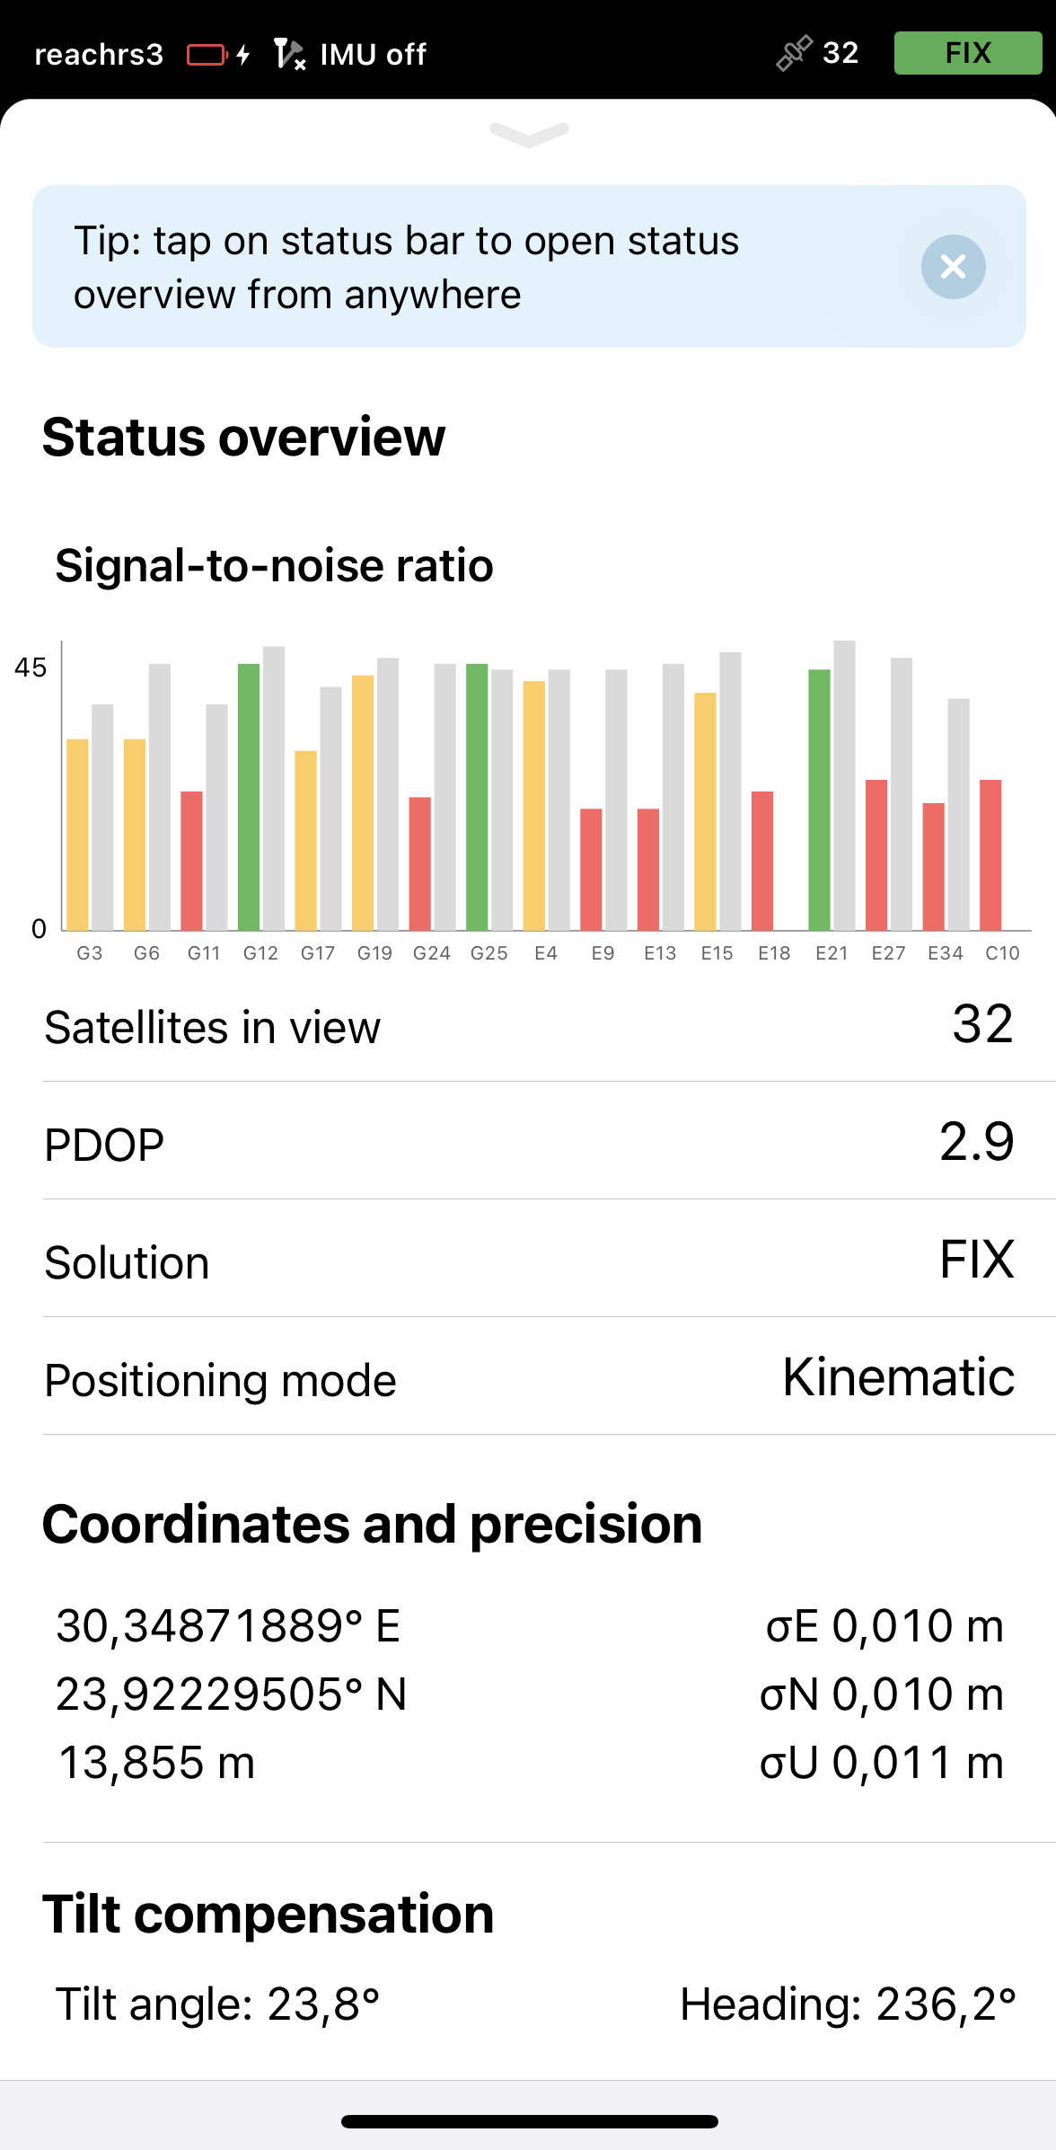Viewport: 1056px width, 2150px height.
Task: Tap the green E21 signal bar
Action: (819, 800)
